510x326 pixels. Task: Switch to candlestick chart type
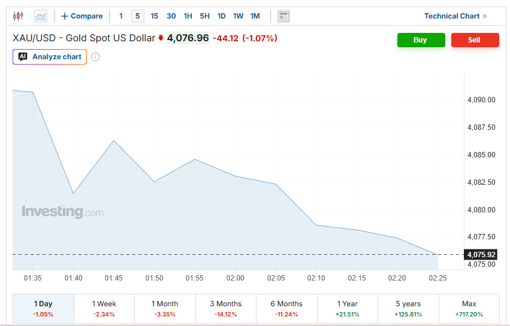point(18,16)
